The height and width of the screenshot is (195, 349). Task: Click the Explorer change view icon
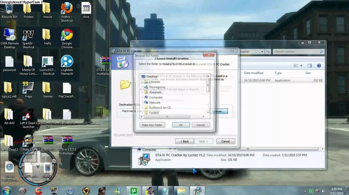pyautogui.click(x=296, y=66)
